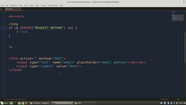The image size is (186, 105).
Task: Switch to PHP Basic Google Chrome window
Action: coord(40,103)
